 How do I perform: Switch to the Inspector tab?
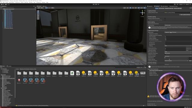150,6
